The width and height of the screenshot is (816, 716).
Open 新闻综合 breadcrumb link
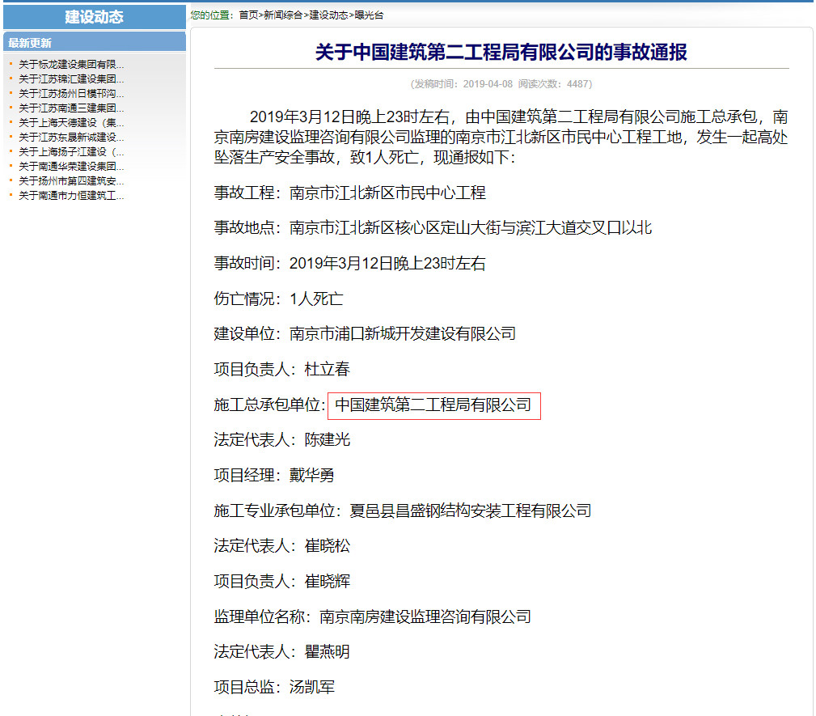pyautogui.click(x=283, y=15)
